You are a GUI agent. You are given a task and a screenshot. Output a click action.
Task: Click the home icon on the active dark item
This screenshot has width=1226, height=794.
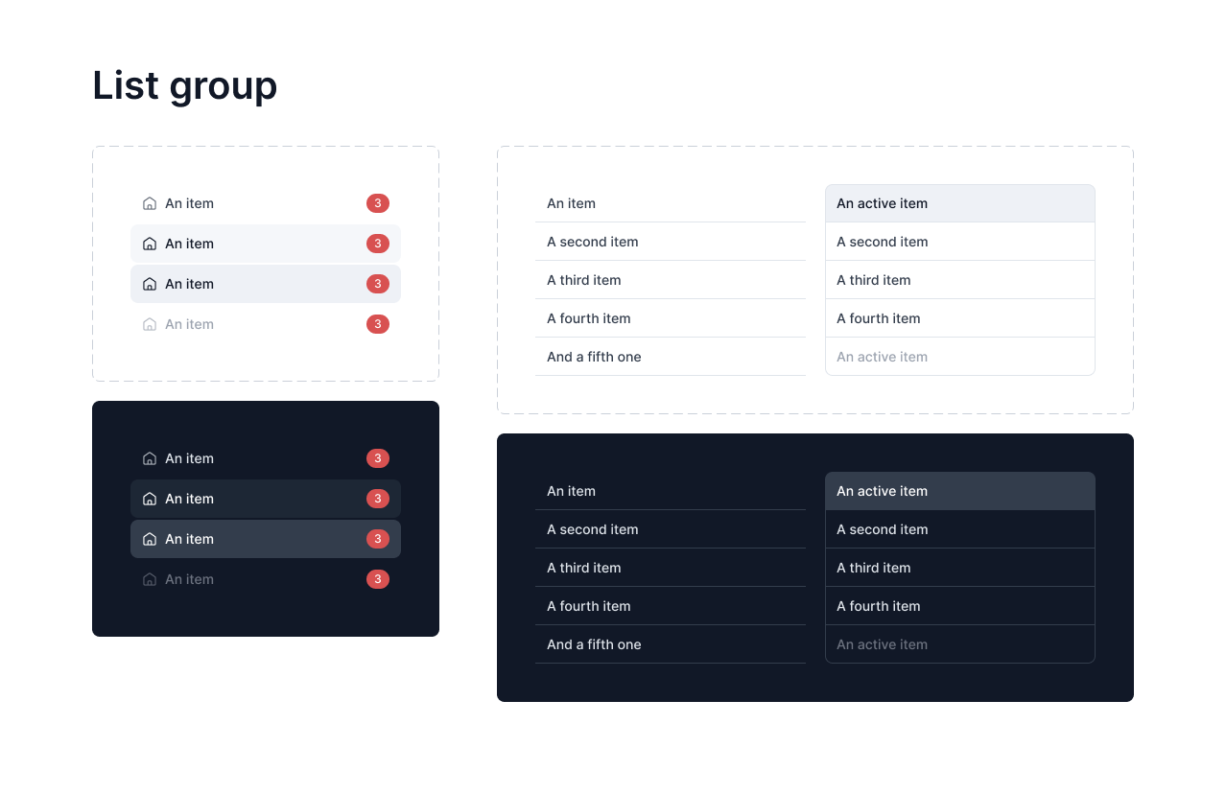(x=150, y=539)
